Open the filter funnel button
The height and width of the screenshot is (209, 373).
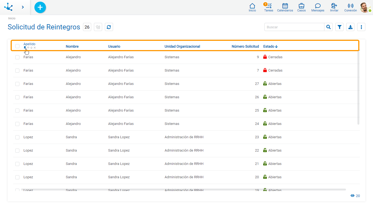(x=339, y=27)
